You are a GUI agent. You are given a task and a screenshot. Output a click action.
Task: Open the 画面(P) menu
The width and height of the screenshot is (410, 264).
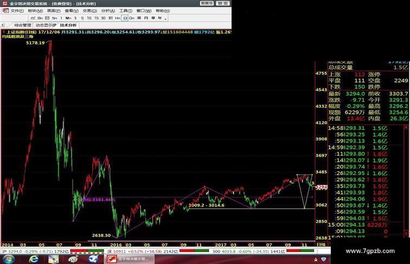(54, 11)
